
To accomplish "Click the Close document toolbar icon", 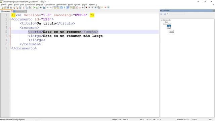I will pyautogui.click(x=14, y=7).
